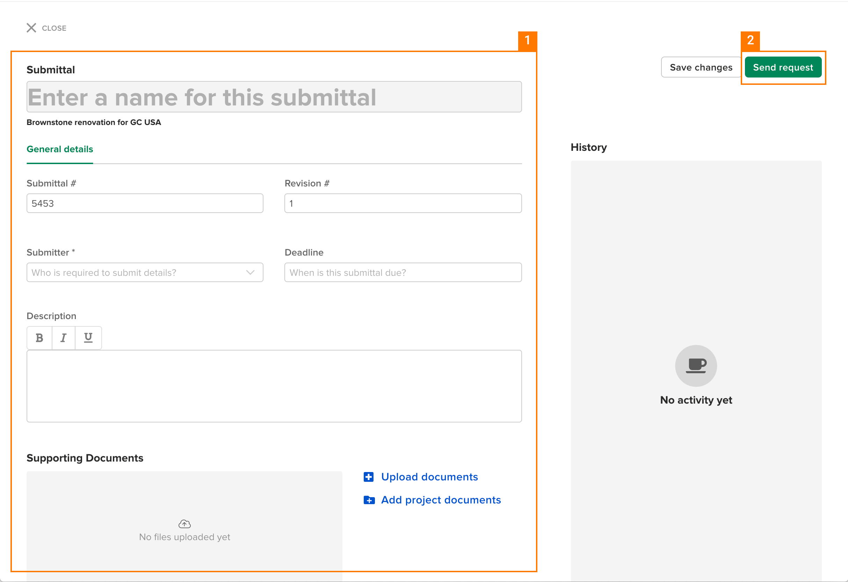848x582 pixels.
Task: Click the X close icon
Action: click(x=31, y=28)
